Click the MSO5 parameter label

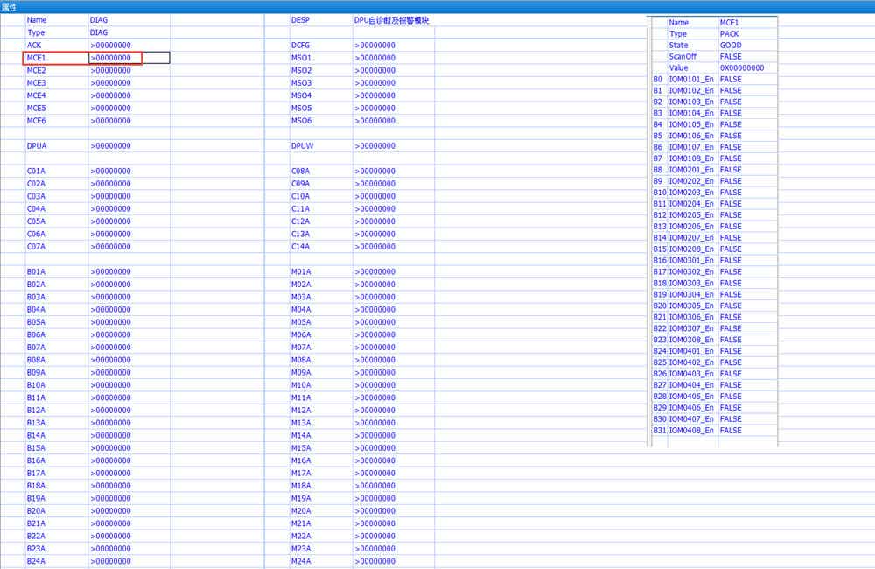[x=301, y=108]
